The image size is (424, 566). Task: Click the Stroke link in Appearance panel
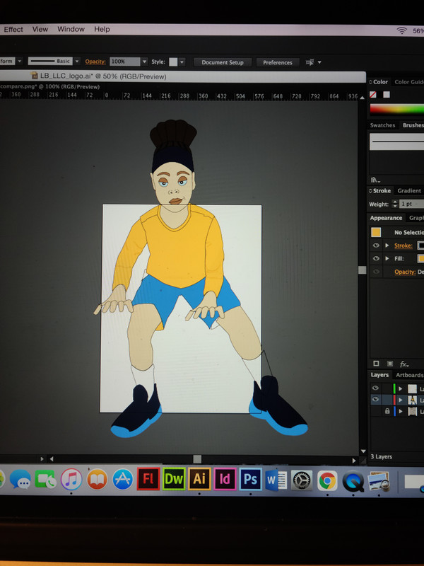[403, 246]
